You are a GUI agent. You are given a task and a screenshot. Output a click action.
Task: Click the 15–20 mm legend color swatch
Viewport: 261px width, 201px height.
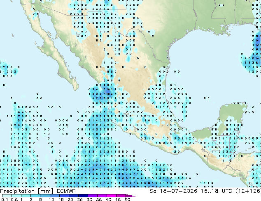tap(64, 196)
